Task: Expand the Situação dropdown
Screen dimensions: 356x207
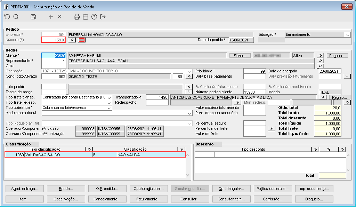Action: click(x=347, y=35)
